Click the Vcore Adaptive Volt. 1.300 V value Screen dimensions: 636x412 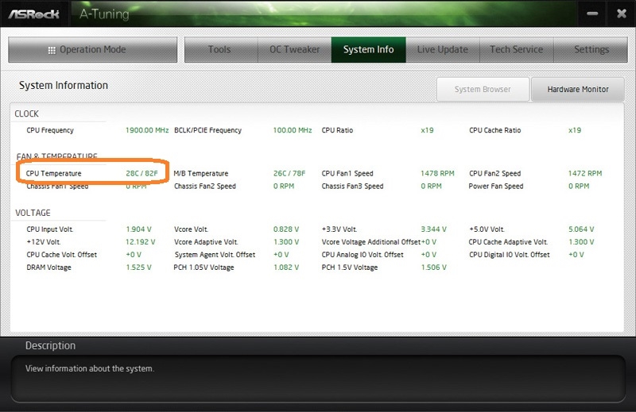click(x=286, y=242)
